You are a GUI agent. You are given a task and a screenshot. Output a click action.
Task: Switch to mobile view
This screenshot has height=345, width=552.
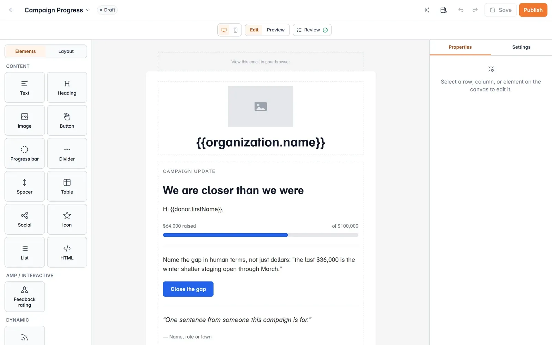(235, 30)
